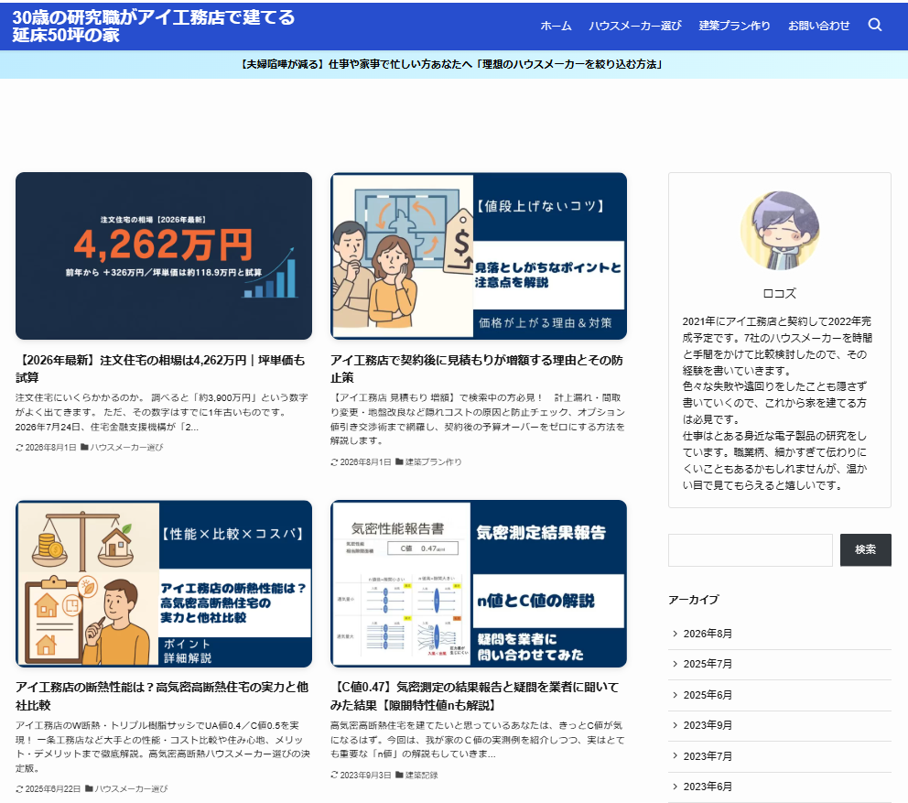This screenshot has height=803, width=908.
Task: Expand the 2023年6月 archive chevron
Action: point(675,787)
